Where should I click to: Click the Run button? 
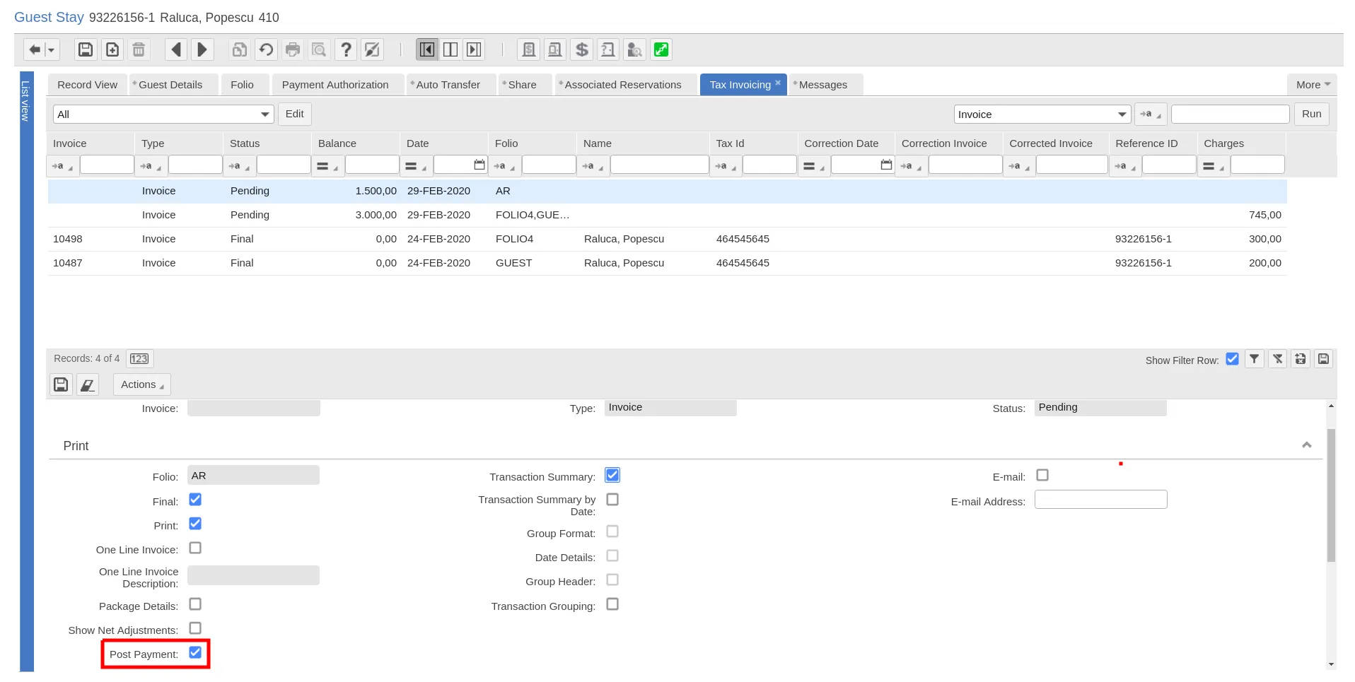click(x=1312, y=114)
